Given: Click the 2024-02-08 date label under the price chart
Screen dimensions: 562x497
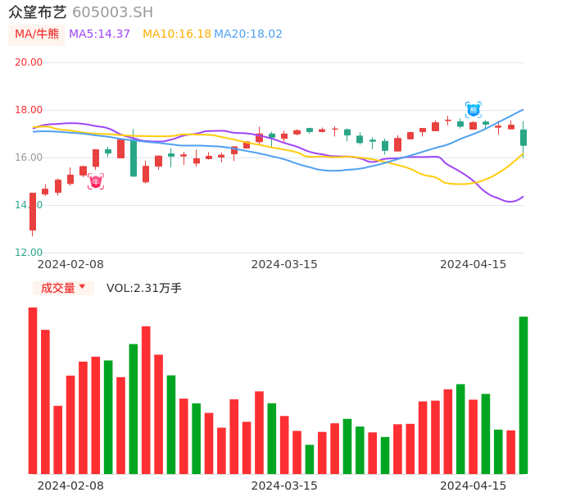Looking at the screenshot, I should [70, 264].
